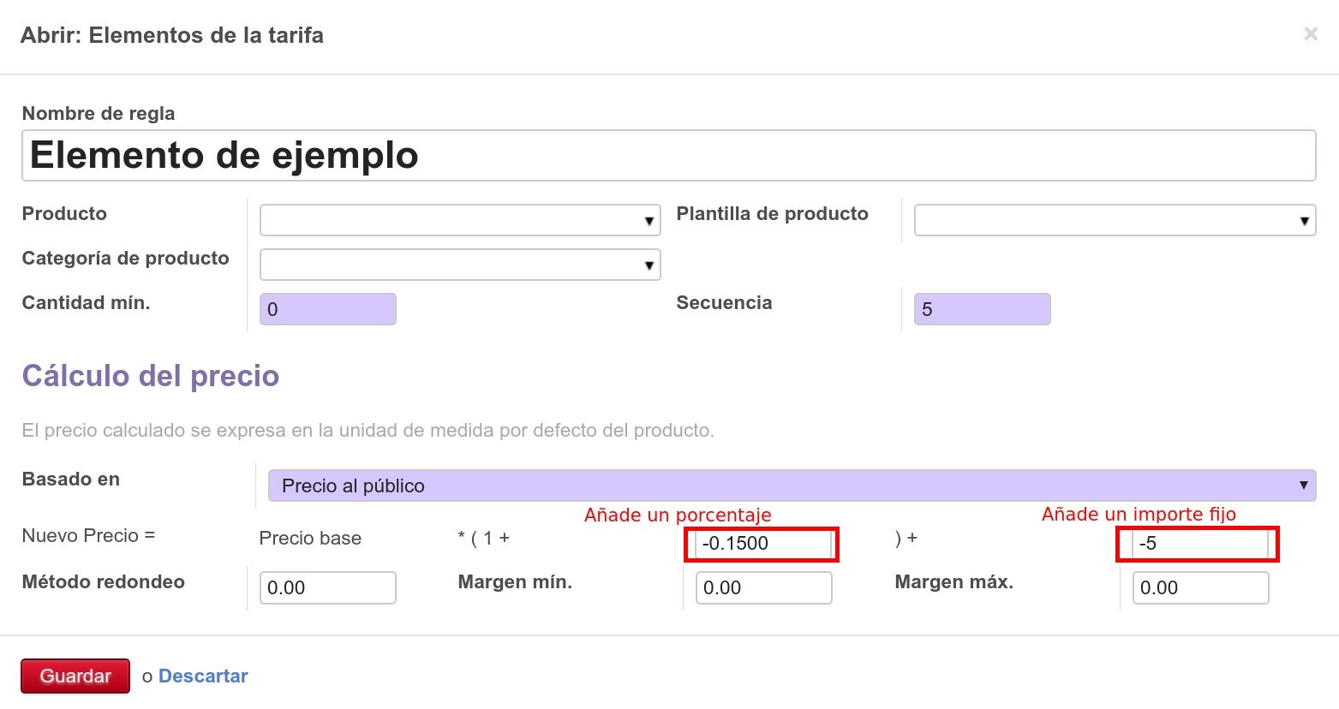Click the Producto dropdown arrow
The height and width of the screenshot is (709, 1339).
(649, 221)
